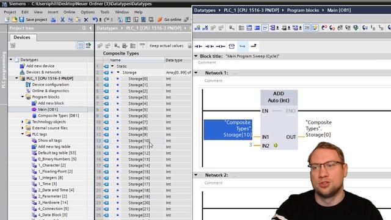The width and height of the screenshot is (391, 220).
Task: Insert empty box instruction
Action: click(x=232, y=46)
